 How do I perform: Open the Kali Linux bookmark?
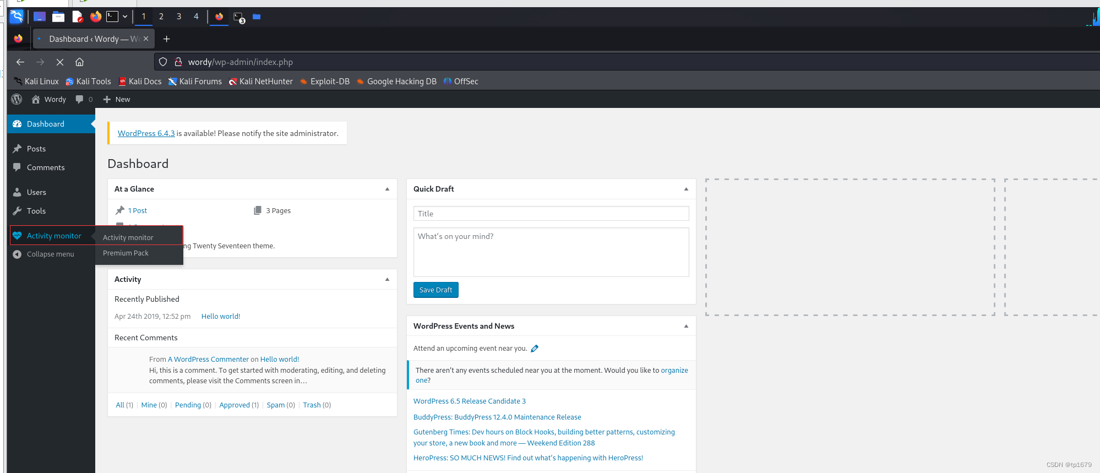36,81
